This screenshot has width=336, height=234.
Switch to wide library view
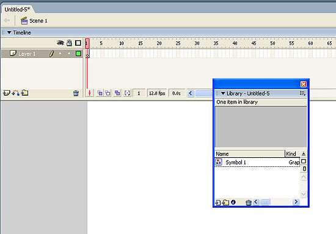304,161
